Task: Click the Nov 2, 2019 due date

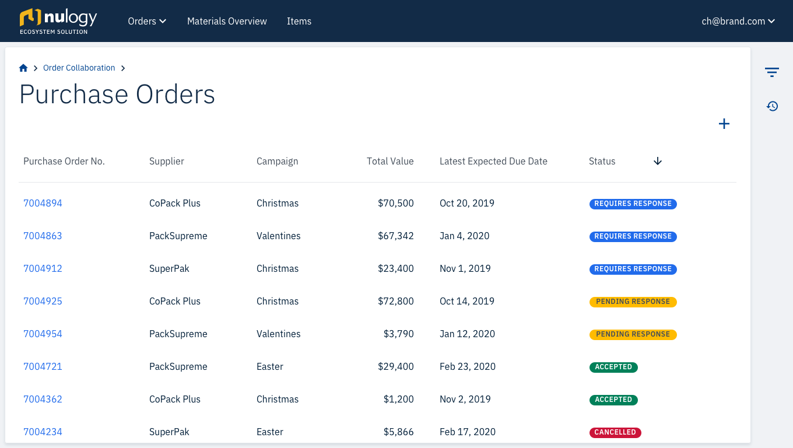Action: (465, 399)
